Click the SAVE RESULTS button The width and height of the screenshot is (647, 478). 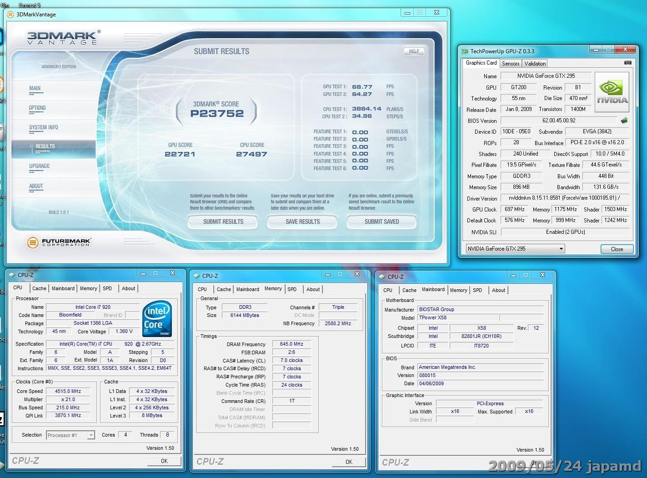click(303, 221)
